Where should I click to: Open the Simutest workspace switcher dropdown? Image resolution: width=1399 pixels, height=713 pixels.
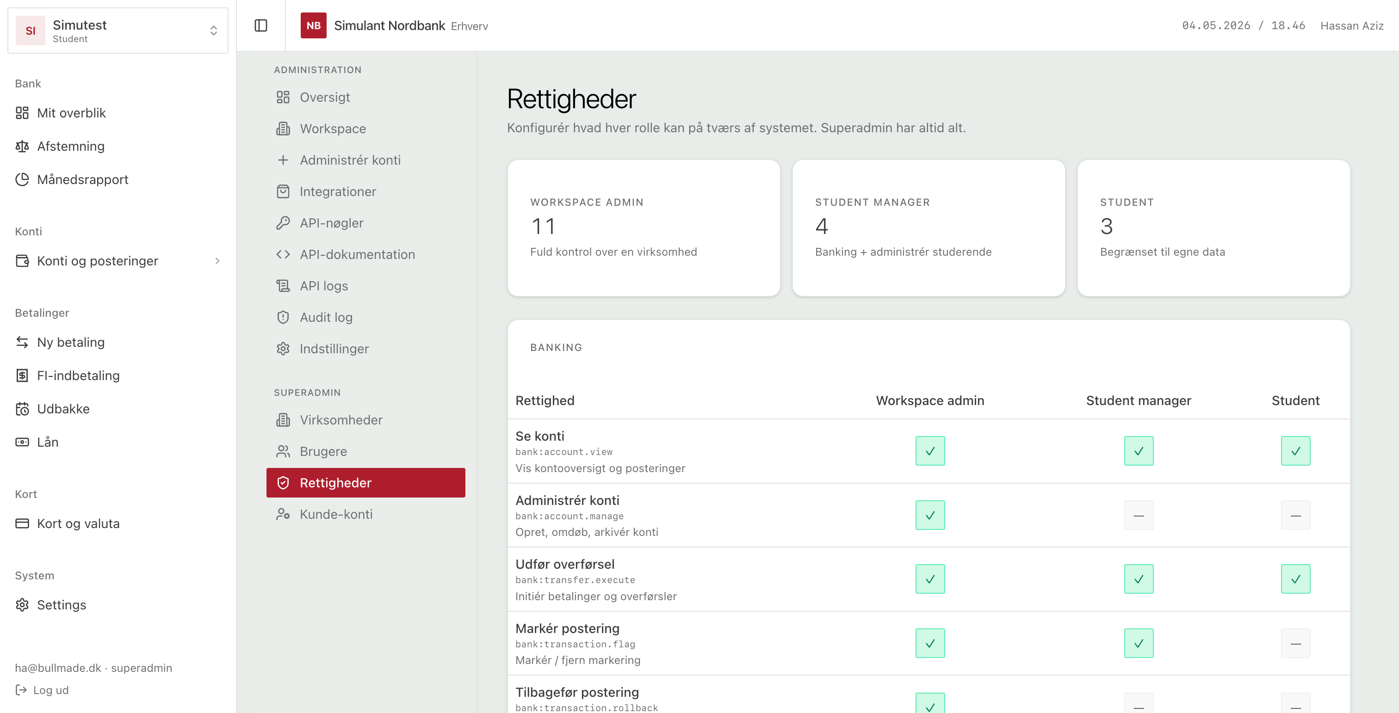click(118, 31)
